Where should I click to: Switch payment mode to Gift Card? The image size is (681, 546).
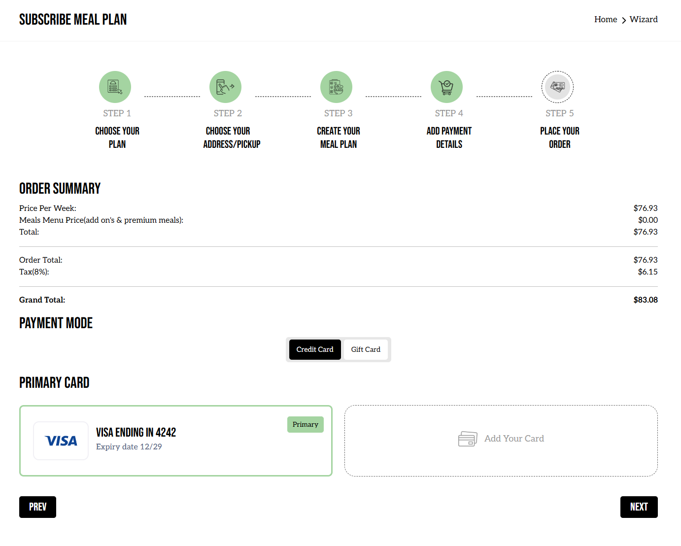coord(366,349)
